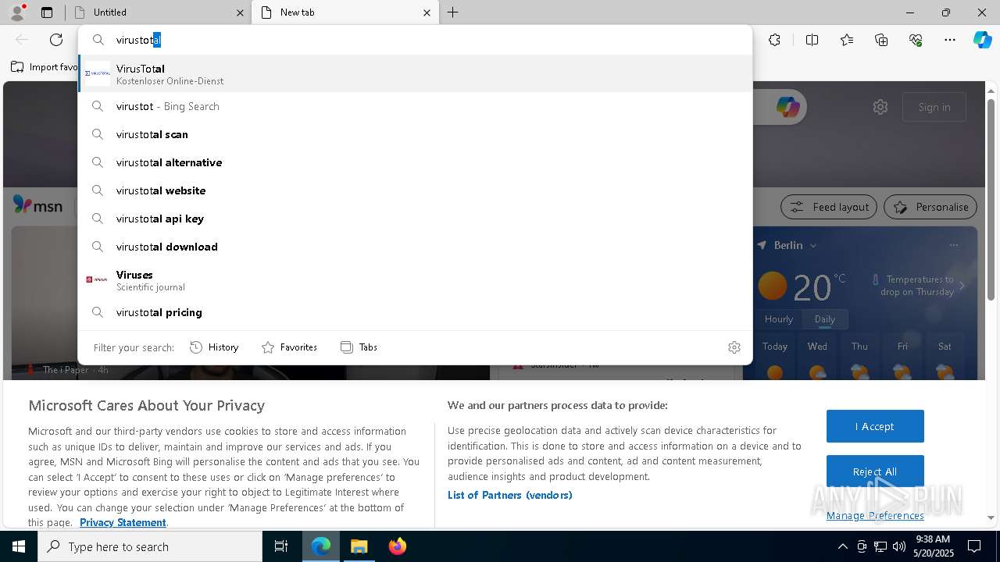This screenshot has height=562, width=1000.
Task: Open the Favorites star icon in toolbar
Action: 847,40
